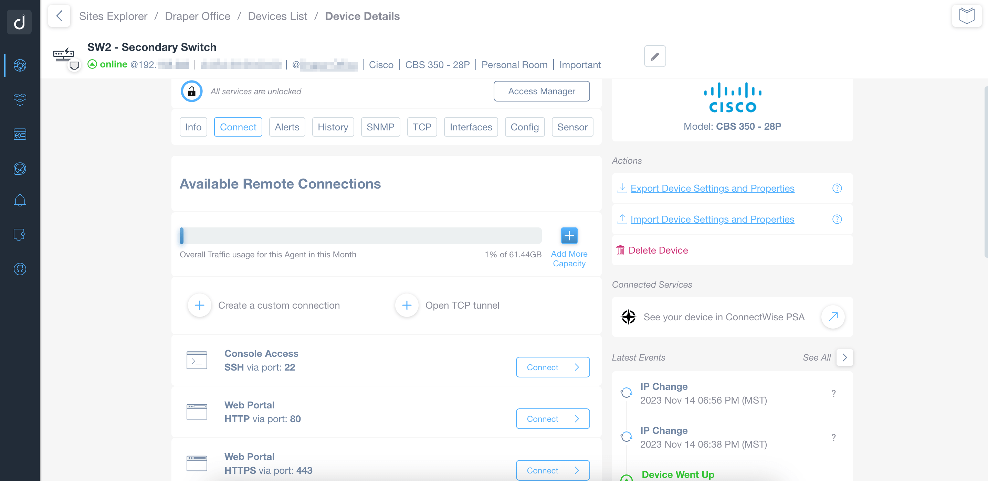Open the cubes icon in sidebar
The image size is (988, 481).
(20, 100)
